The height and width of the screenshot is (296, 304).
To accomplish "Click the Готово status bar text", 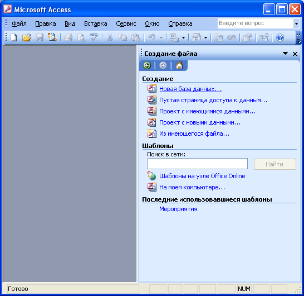I will coord(18,289).
